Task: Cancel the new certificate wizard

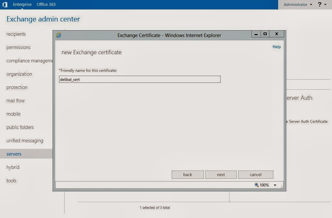Action: 255,174
